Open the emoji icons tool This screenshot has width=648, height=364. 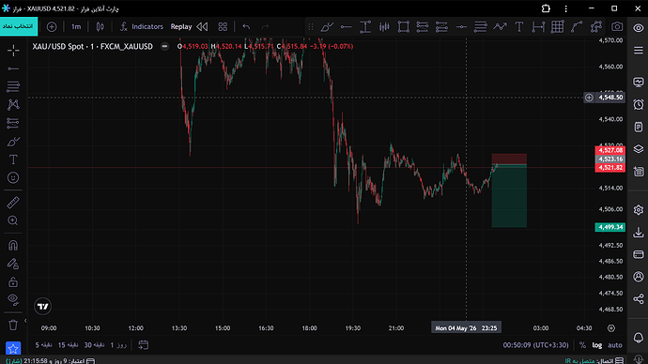point(13,177)
